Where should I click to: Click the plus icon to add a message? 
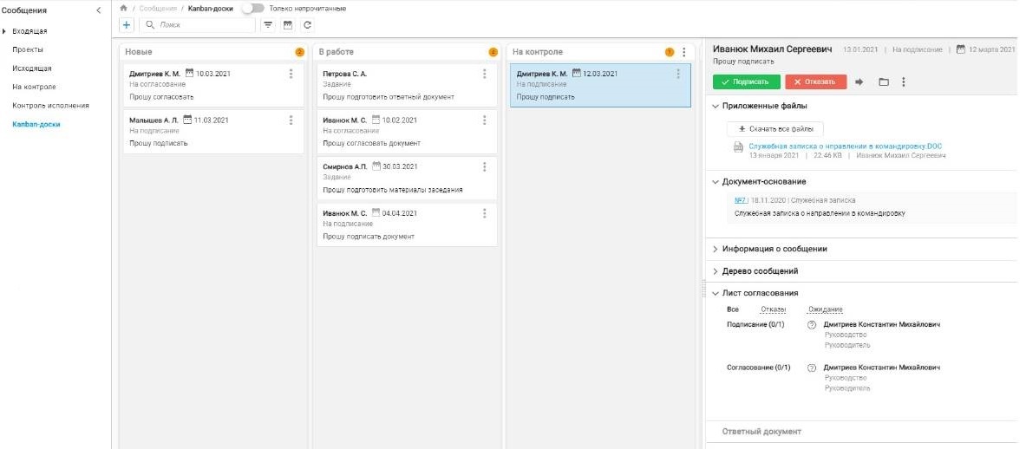(127, 26)
